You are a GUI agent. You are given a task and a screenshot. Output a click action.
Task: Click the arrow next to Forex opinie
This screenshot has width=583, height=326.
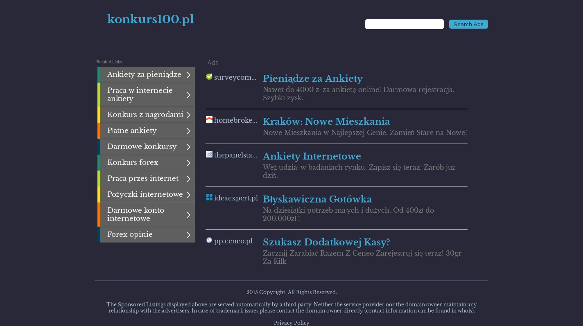click(188, 235)
